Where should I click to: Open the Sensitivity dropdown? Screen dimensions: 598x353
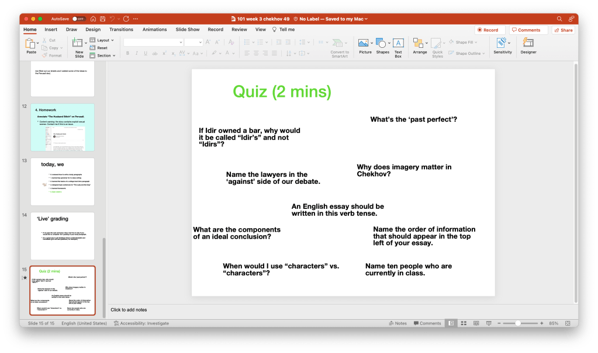click(x=502, y=46)
